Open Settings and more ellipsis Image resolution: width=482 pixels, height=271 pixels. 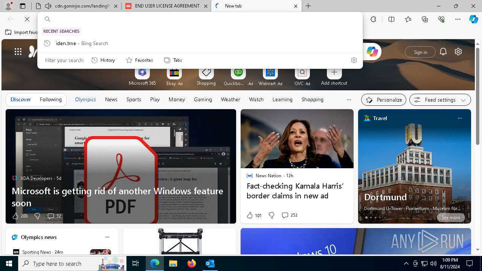pos(458,19)
